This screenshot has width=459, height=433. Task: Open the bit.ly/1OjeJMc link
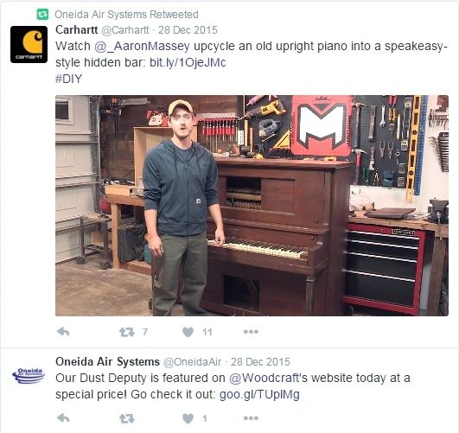(x=188, y=62)
